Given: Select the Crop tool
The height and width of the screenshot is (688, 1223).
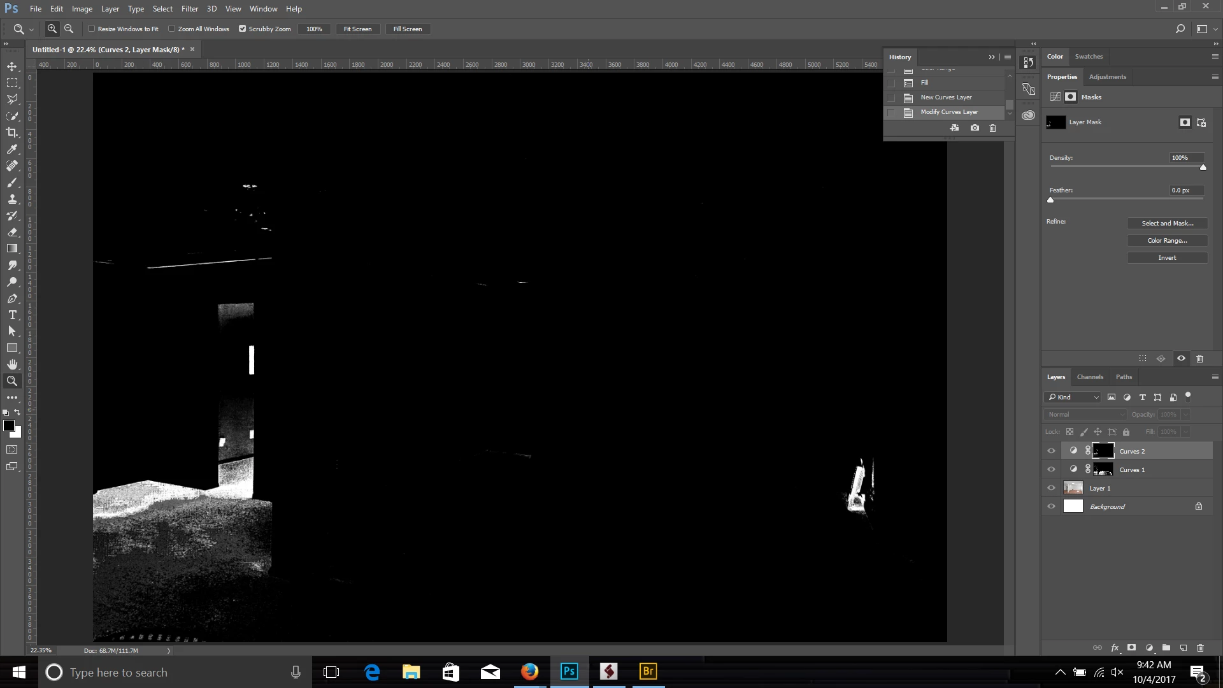Looking at the screenshot, I should click(12, 133).
